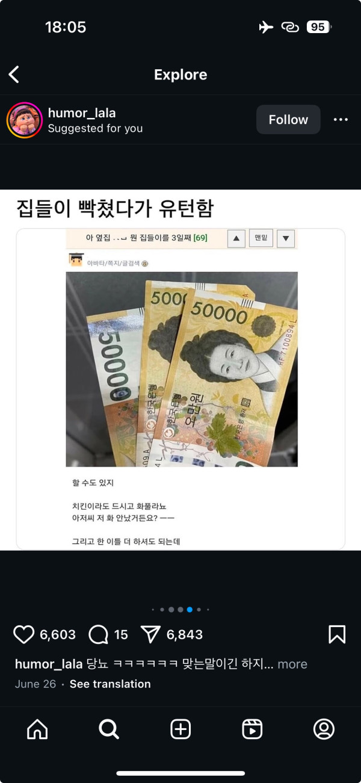Click See translation link
Viewport: 361px width, 783px height.
pos(110,684)
